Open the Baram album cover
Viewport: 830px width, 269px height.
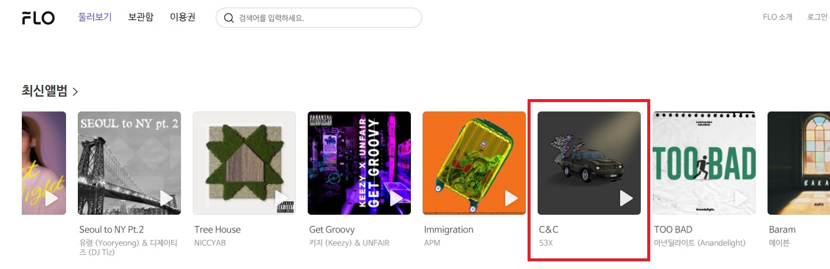(799, 163)
